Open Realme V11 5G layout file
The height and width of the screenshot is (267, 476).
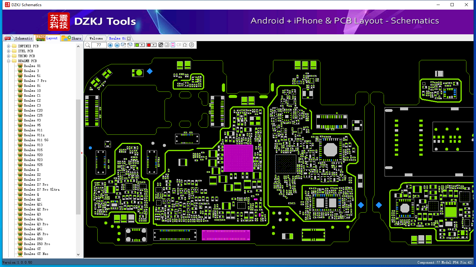coord(36,140)
